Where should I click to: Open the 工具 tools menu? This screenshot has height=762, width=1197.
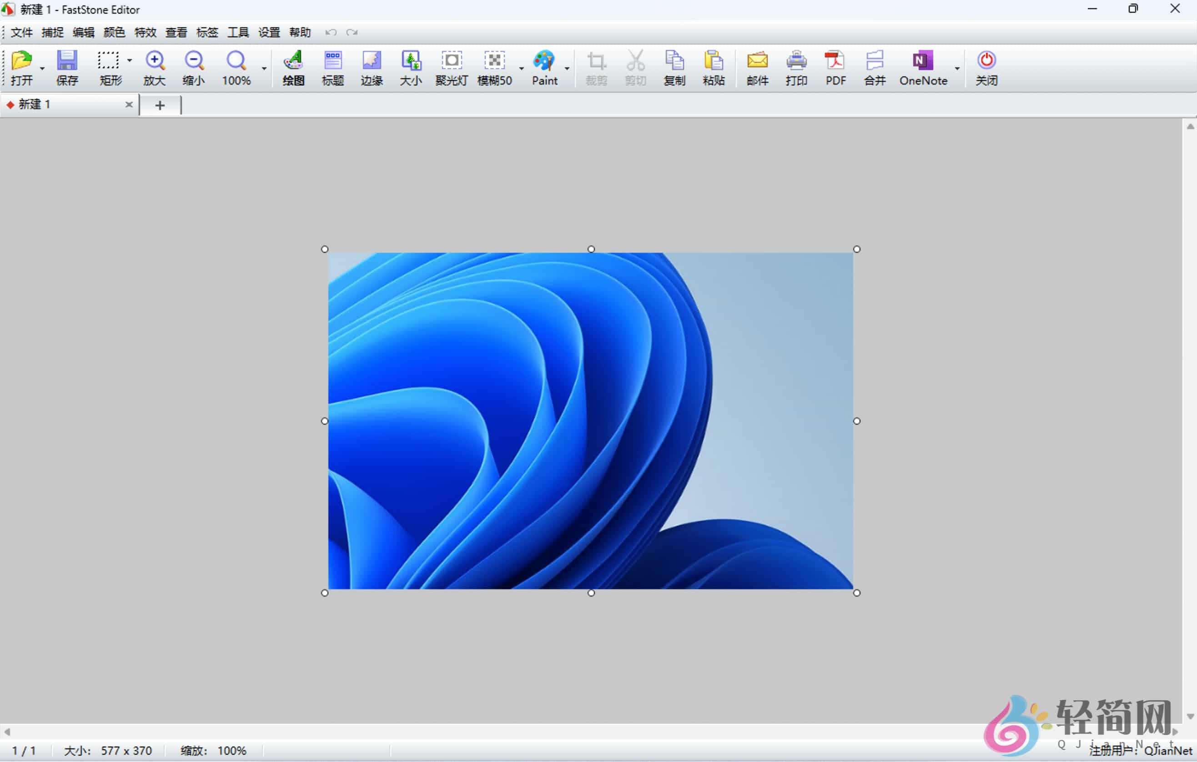(238, 32)
